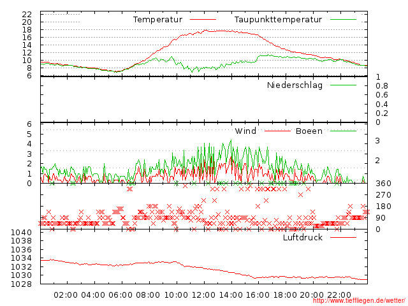Click the 90 wind direction axis value
Viewport: 408px width, 306px height.
click(381, 218)
